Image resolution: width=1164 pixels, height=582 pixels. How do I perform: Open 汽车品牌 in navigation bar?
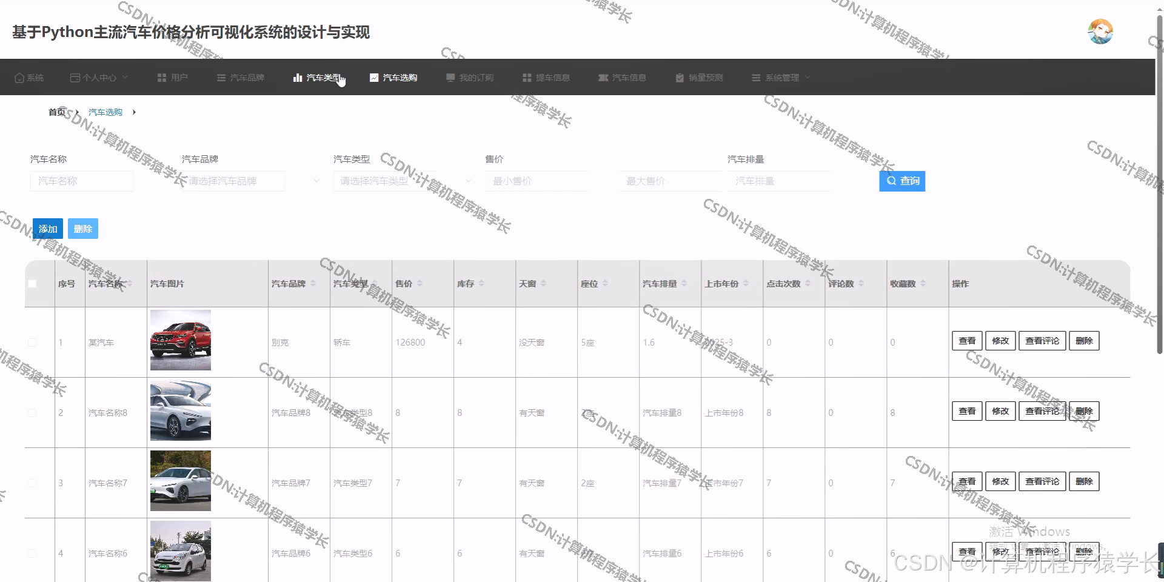click(x=241, y=78)
